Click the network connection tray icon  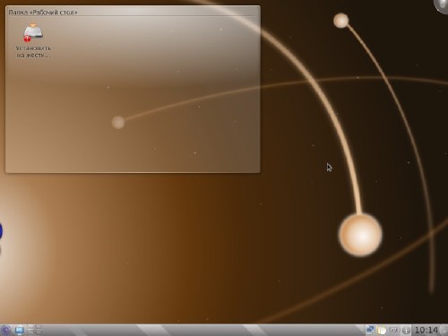pos(370,330)
